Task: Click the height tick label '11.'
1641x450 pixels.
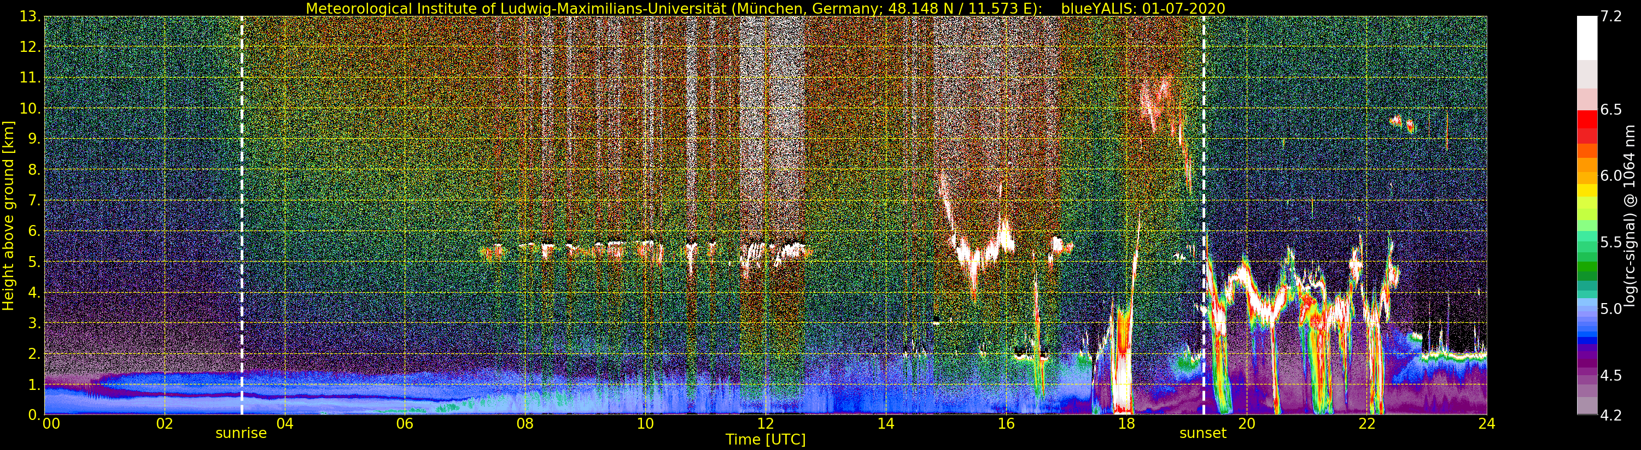Action: [31, 78]
